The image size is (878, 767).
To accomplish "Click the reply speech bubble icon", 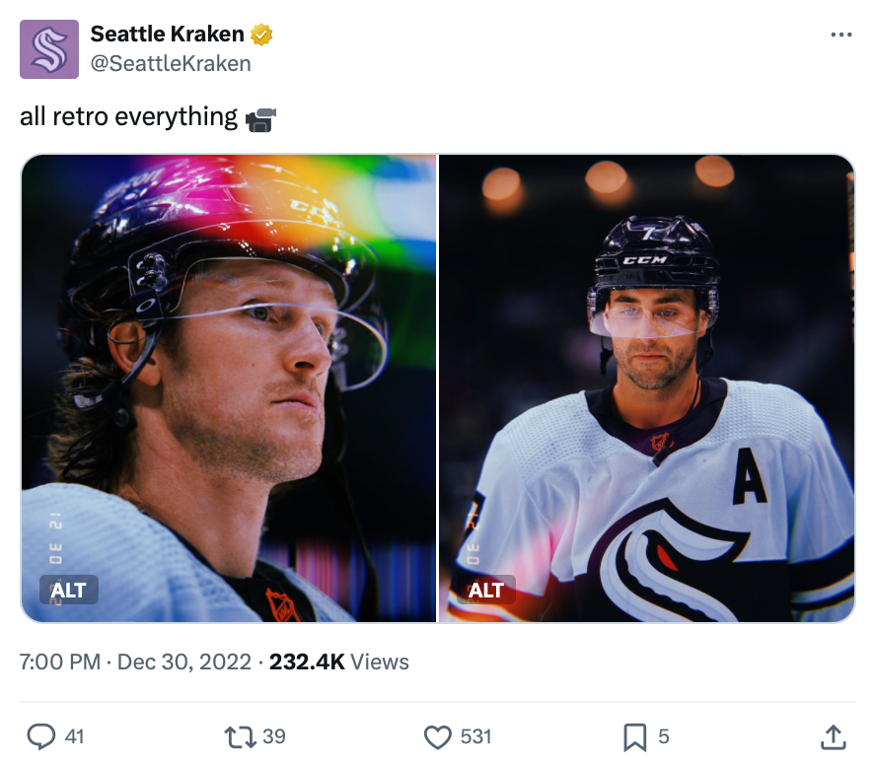I will tap(41, 736).
